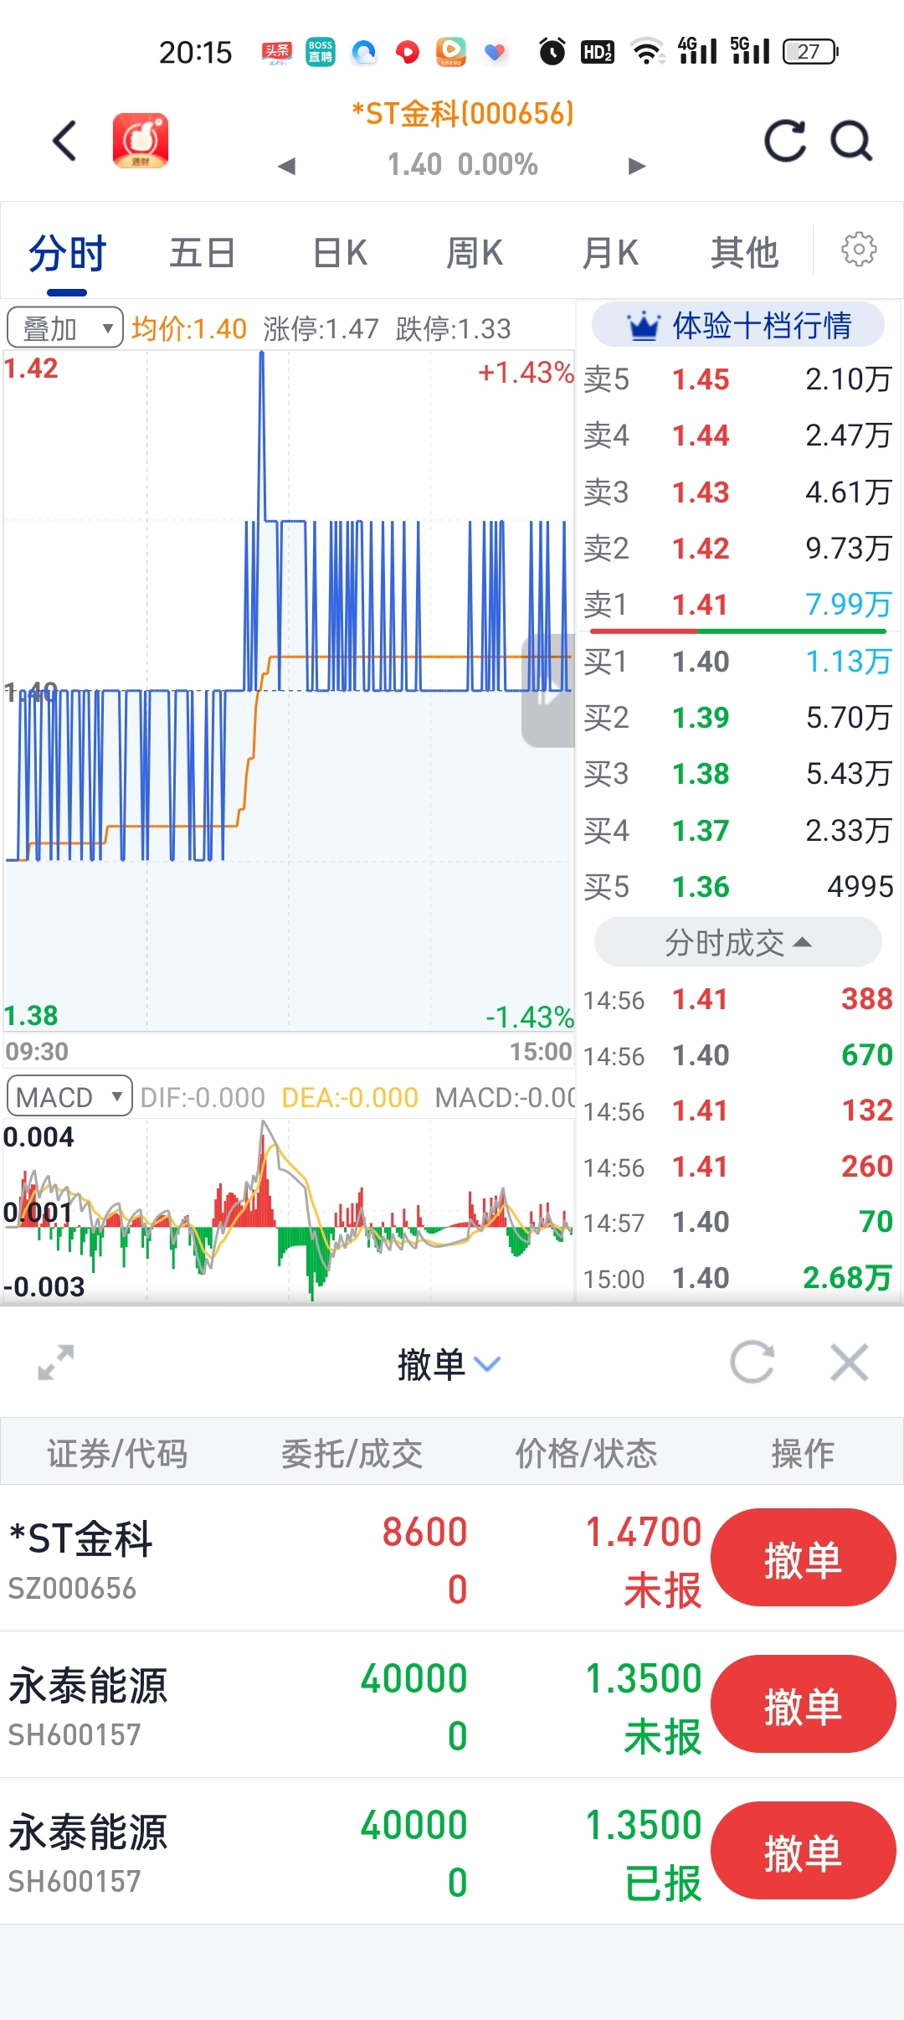
Task: Refresh the stock quote
Action: coord(785,140)
